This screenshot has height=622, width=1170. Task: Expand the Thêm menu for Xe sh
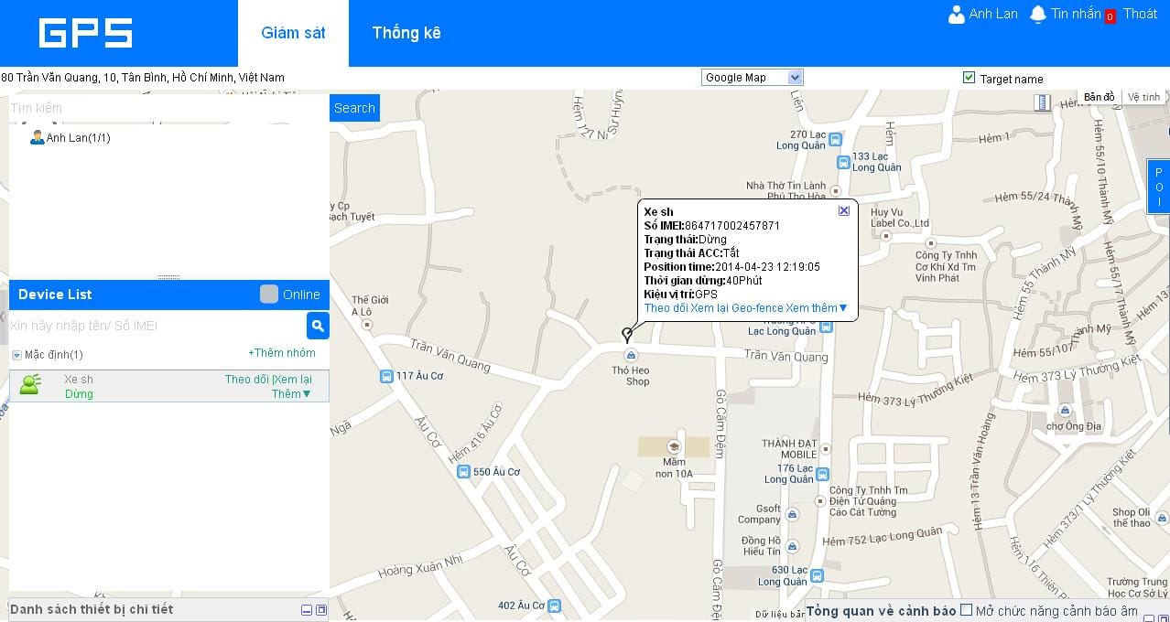coord(292,394)
